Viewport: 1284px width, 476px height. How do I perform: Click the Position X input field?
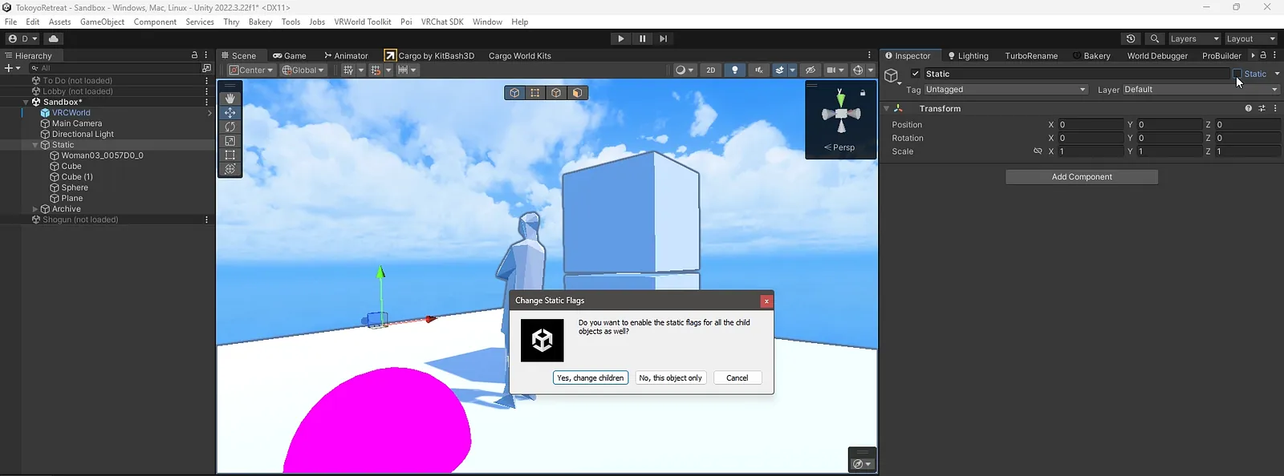click(1091, 124)
